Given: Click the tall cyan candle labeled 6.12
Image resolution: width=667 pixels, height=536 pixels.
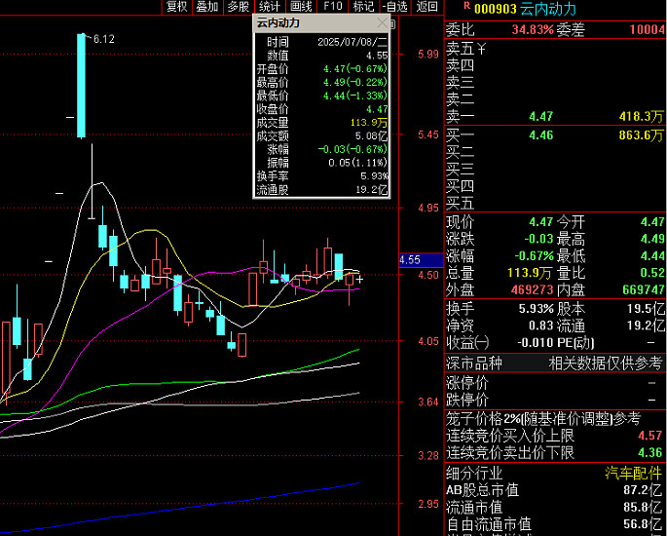Looking at the screenshot, I should click(x=82, y=85).
